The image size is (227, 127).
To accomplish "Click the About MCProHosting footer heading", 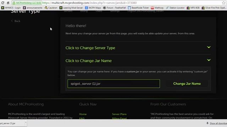I will pyautogui.click(x=26, y=104).
